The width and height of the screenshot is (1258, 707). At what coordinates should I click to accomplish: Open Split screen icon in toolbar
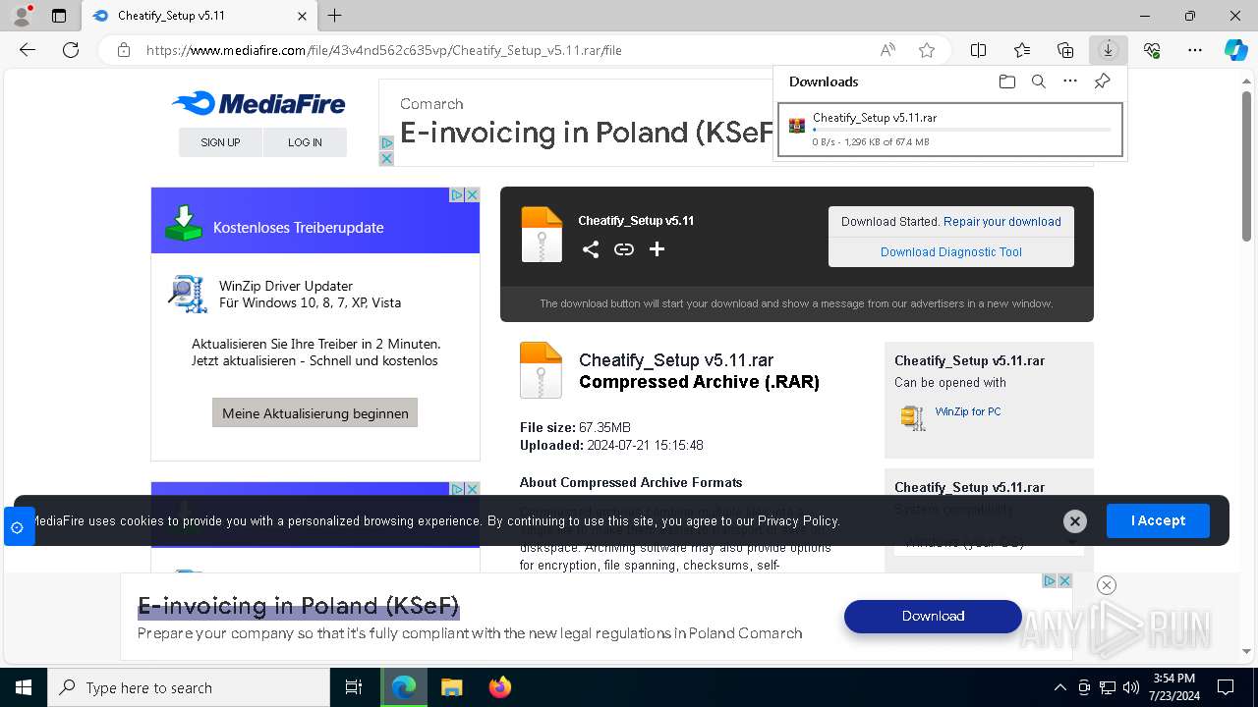978,50
